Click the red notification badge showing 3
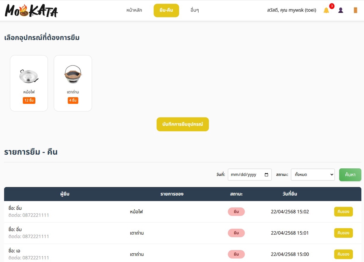 coord(331,6)
